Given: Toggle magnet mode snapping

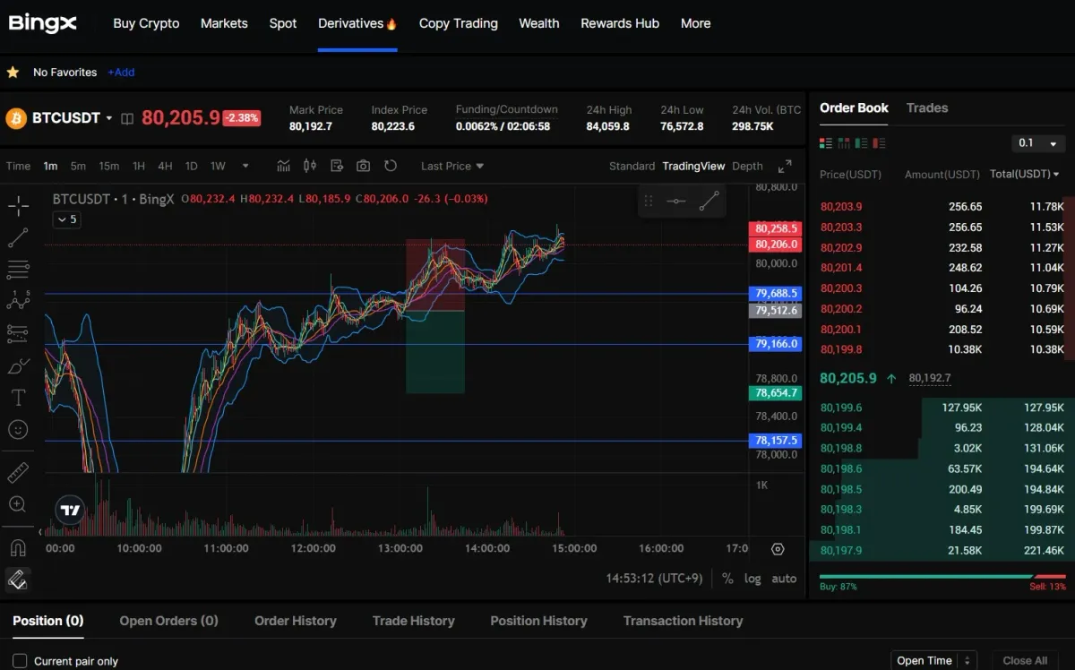Looking at the screenshot, I should click(18, 547).
